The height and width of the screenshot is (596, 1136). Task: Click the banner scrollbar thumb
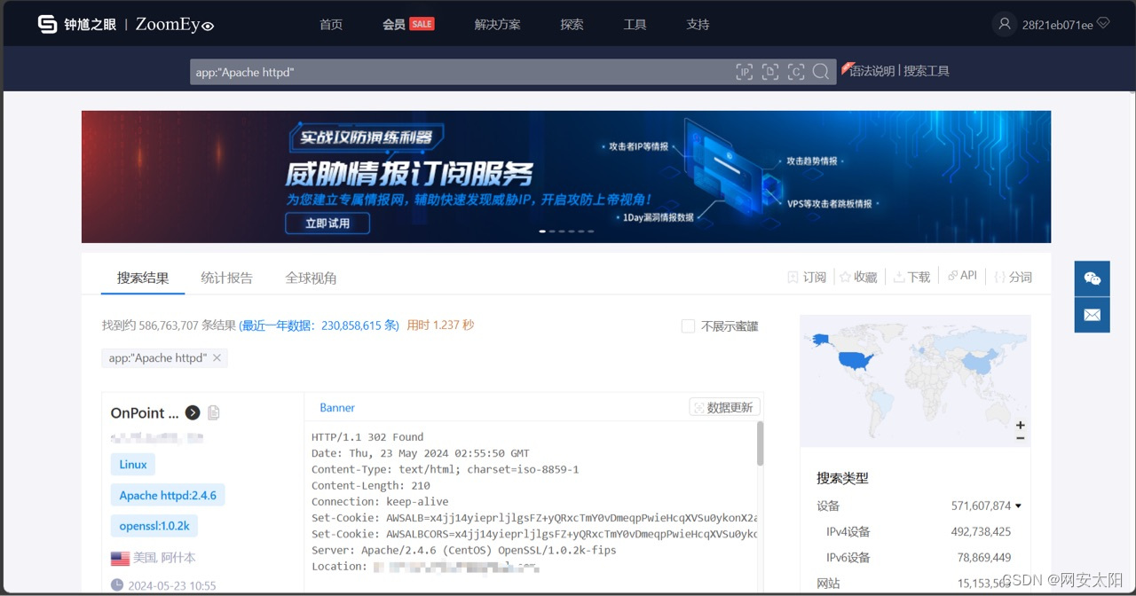(x=761, y=443)
